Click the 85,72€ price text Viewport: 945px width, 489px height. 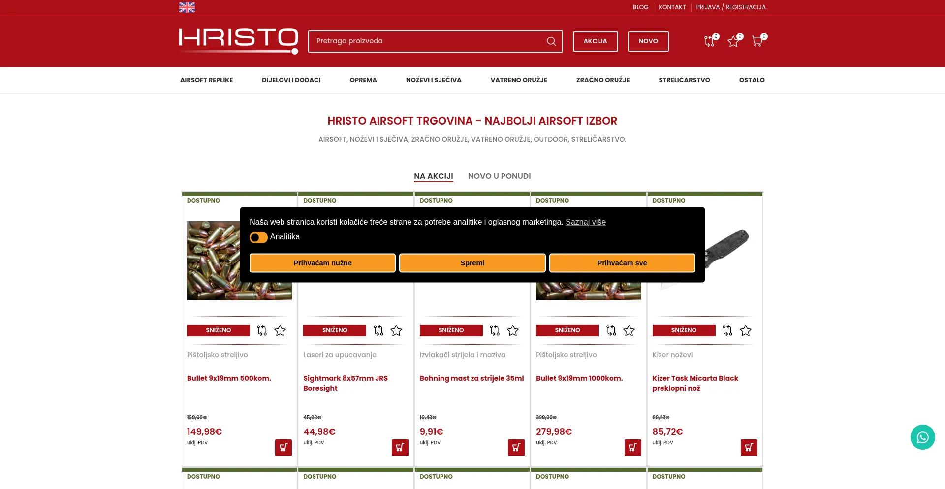pyautogui.click(x=667, y=432)
